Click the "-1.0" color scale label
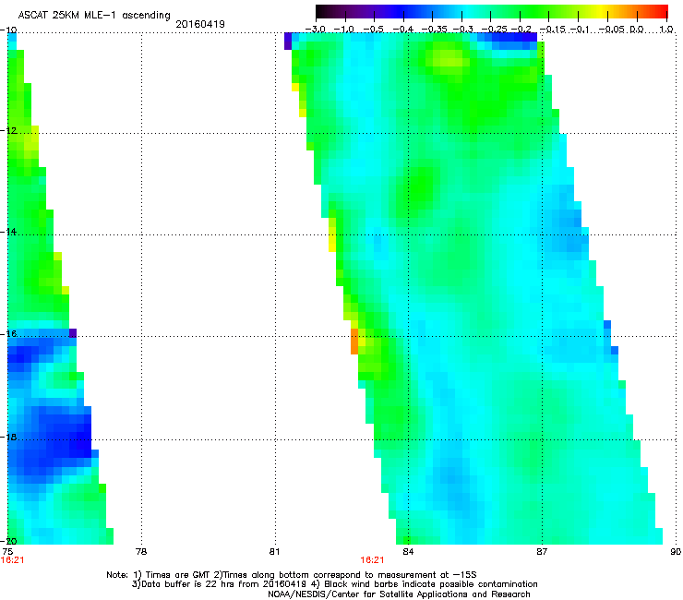The height and width of the screenshot is (600, 683). (x=344, y=30)
